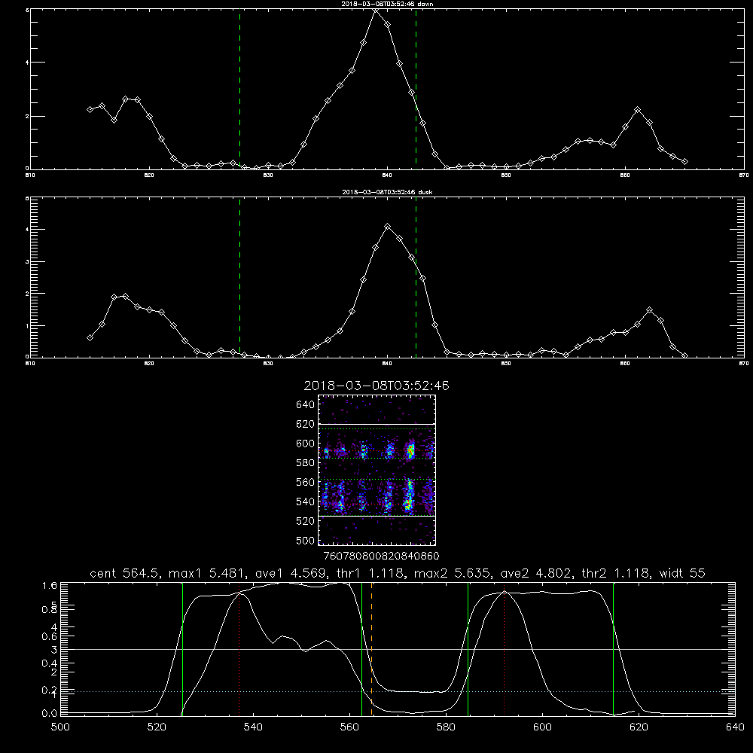This screenshot has height=753, width=753.
Task: Click the spectrogram x-axis tick label string
Action: pyautogui.click(x=381, y=556)
